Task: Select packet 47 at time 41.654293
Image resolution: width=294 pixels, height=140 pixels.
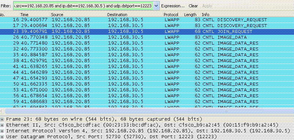Action: coord(147,78)
